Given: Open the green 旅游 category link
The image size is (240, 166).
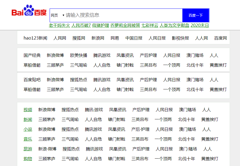Looking at the screenshot, I should [x=28, y=149].
